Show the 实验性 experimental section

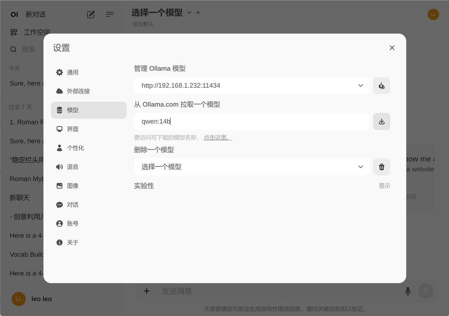[x=384, y=186]
